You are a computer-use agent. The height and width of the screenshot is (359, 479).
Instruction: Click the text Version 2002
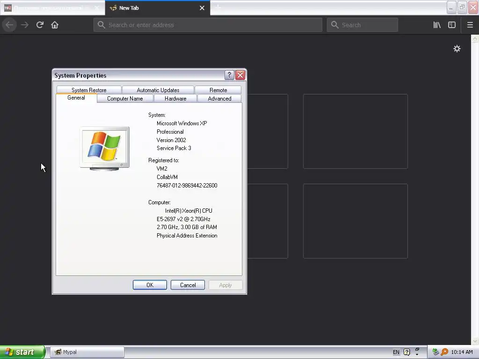coord(171,140)
